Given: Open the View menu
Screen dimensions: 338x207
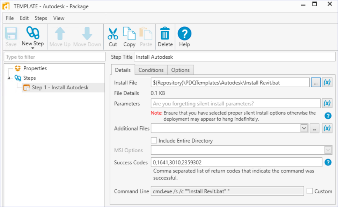Looking at the screenshot, I should pos(59,18).
